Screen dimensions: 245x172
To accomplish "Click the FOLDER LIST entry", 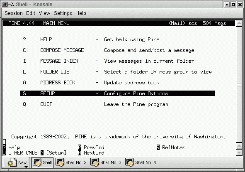I will (x=56, y=72).
